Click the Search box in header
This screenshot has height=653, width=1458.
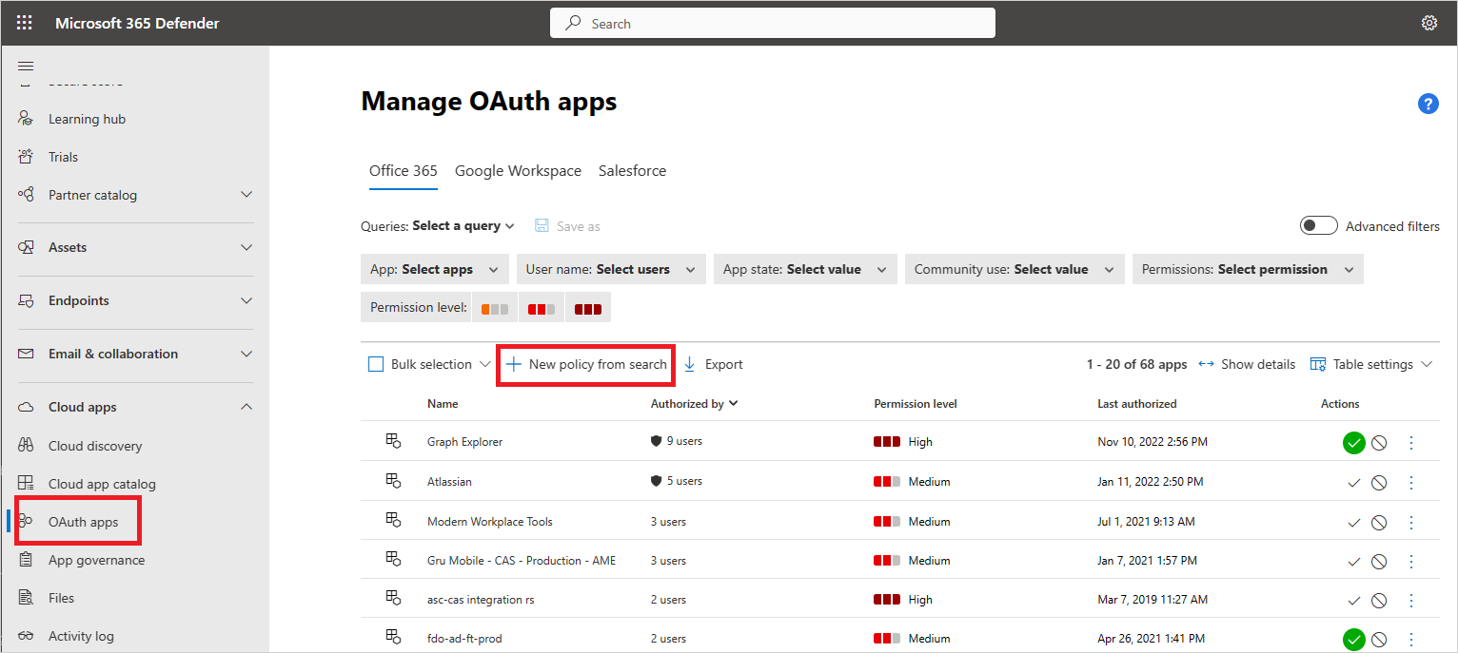click(x=772, y=24)
